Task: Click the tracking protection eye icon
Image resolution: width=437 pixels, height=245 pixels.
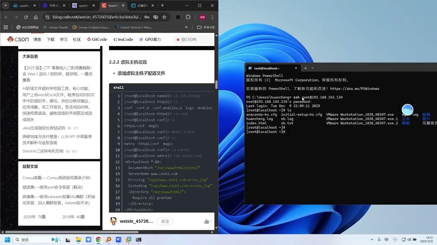Action: 155,17
